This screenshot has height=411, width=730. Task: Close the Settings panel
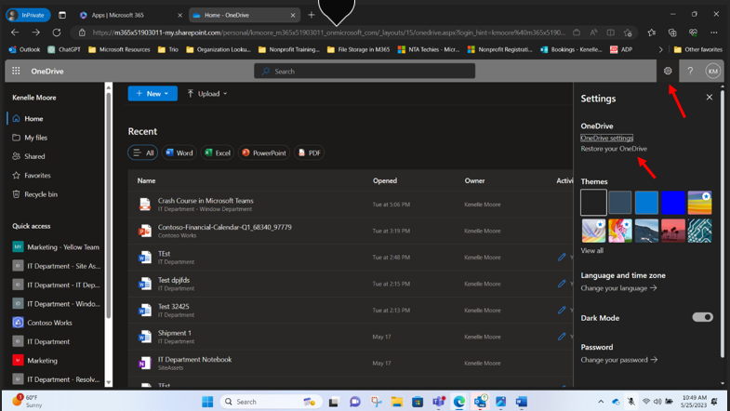(709, 97)
